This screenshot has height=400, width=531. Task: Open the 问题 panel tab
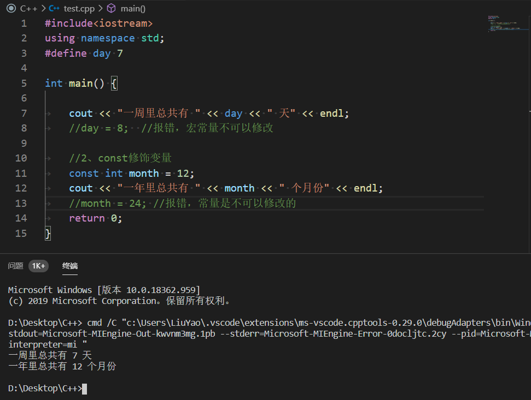tap(15, 266)
